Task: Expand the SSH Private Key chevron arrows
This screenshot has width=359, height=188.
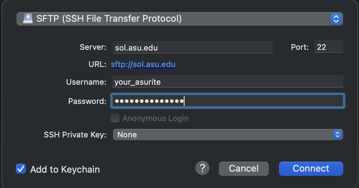Action: pyautogui.click(x=337, y=135)
